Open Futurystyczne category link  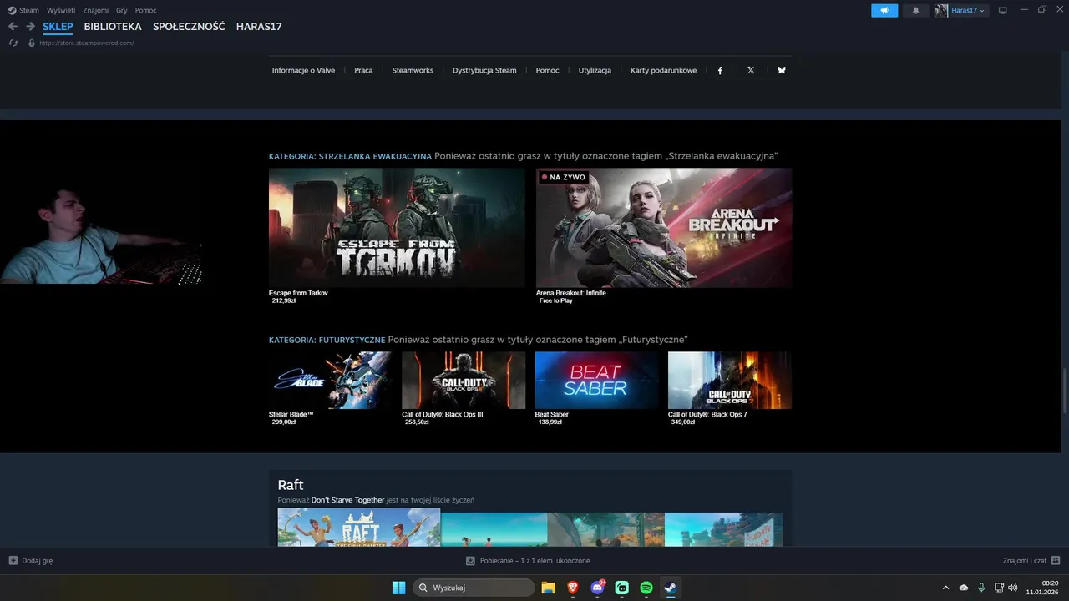click(327, 340)
